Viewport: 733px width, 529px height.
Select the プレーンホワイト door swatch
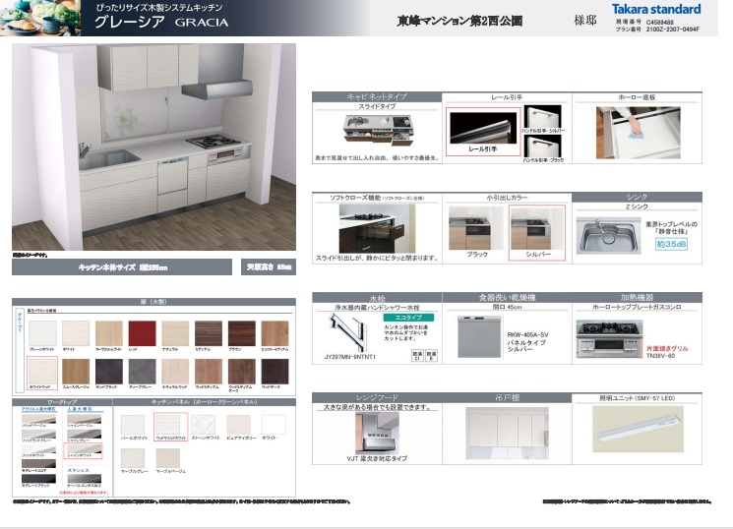[x=42, y=333]
